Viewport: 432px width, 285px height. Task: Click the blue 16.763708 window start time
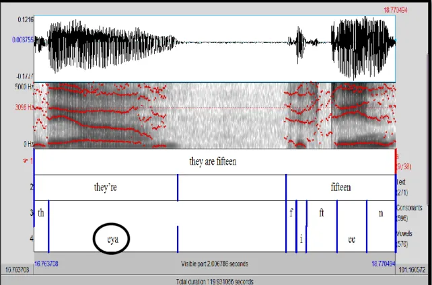tap(46, 263)
